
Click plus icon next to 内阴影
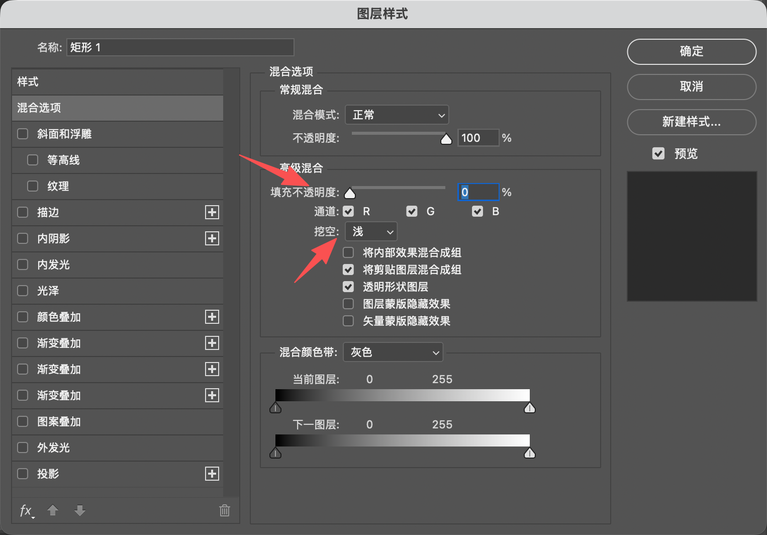pos(212,238)
